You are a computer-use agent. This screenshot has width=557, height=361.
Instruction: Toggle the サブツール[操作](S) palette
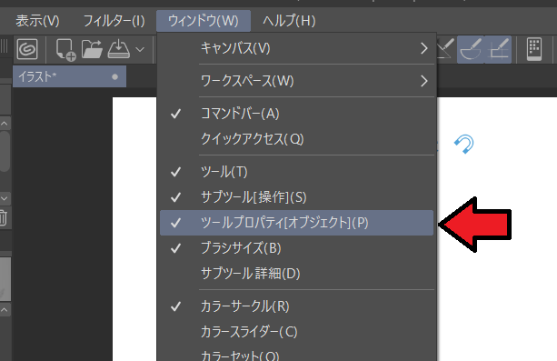tap(296, 197)
